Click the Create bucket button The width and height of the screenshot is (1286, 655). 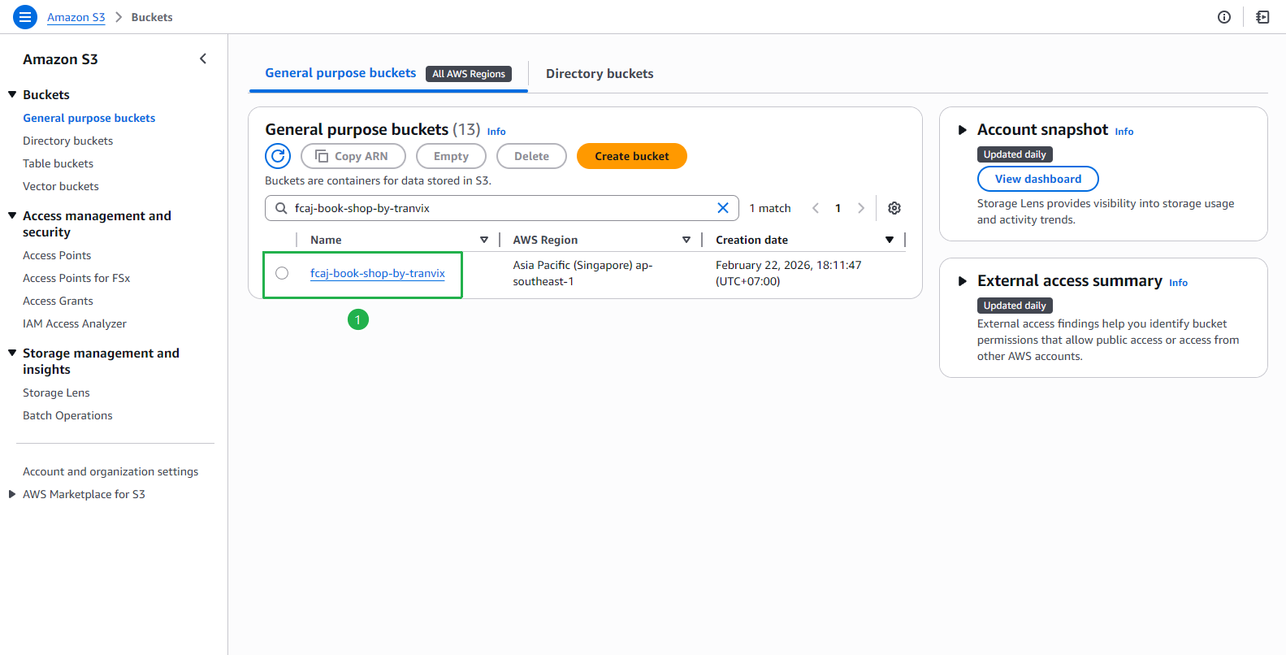click(632, 156)
